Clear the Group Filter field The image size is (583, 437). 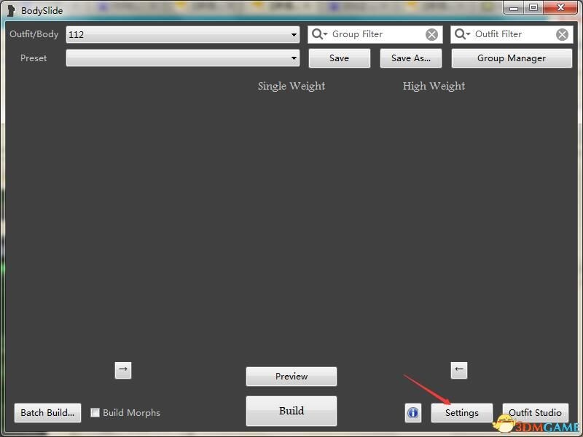tap(432, 34)
